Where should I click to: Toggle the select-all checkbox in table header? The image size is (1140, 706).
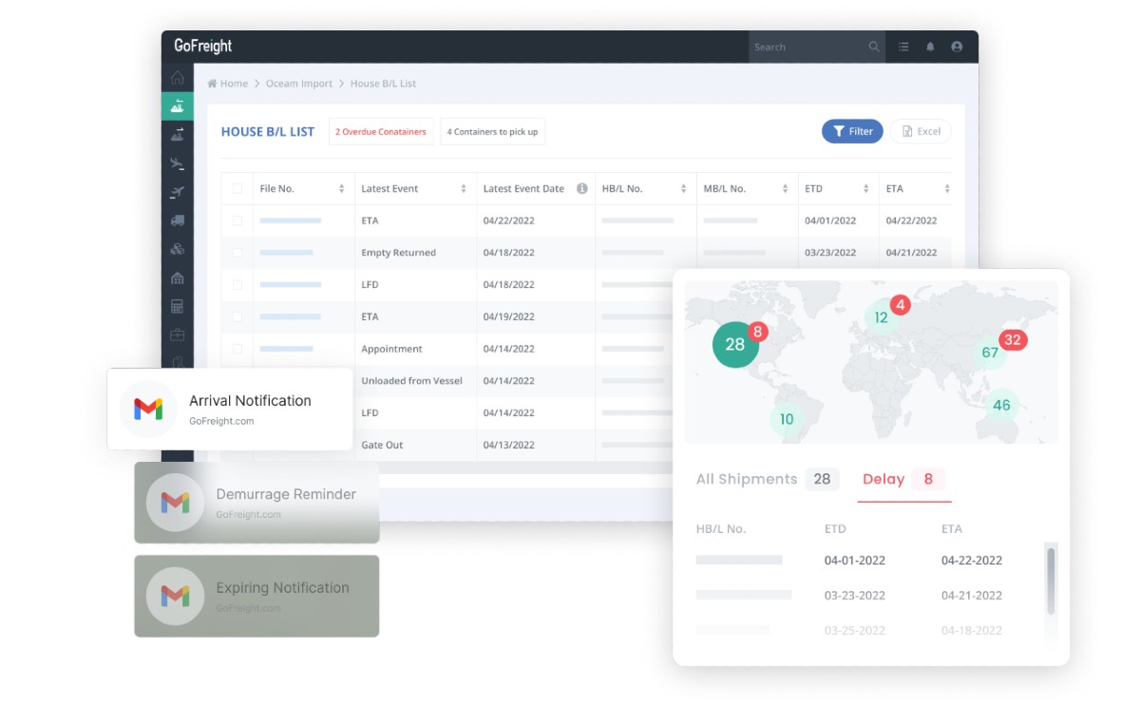click(x=237, y=188)
